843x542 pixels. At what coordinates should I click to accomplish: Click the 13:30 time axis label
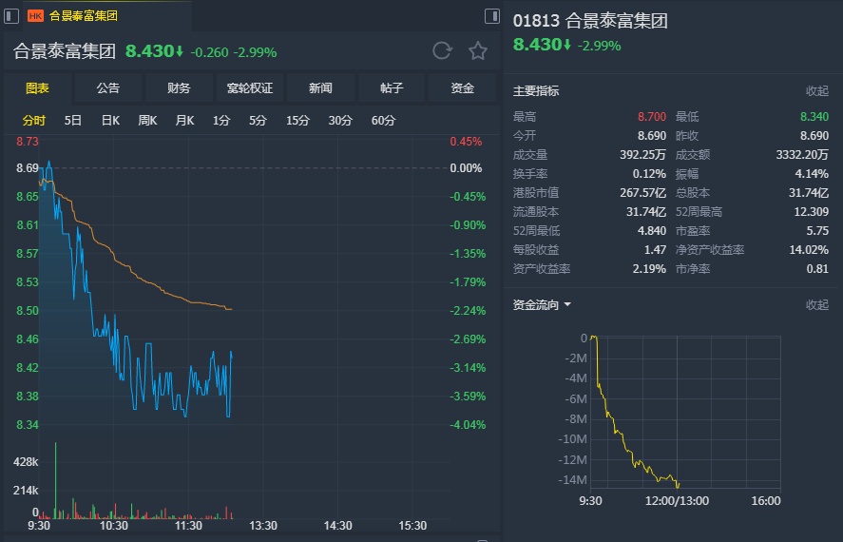[263, 526]
